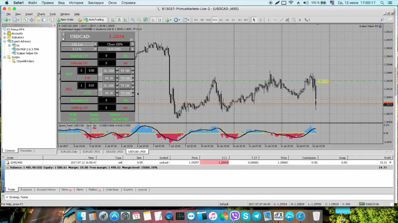Collapse the Scripts tree node
The height and width of the screenshot is (223, 398).
[5, 57]
